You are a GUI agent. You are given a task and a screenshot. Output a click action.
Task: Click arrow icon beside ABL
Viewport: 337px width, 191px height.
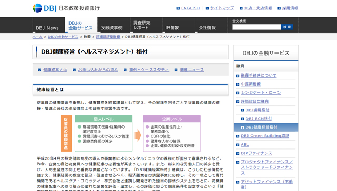[x=237, y=145]
